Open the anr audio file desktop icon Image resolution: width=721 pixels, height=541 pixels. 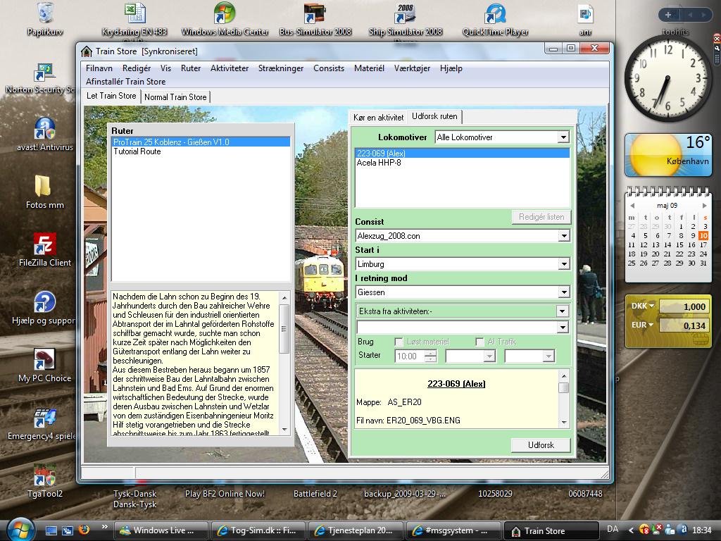[585, 19]
